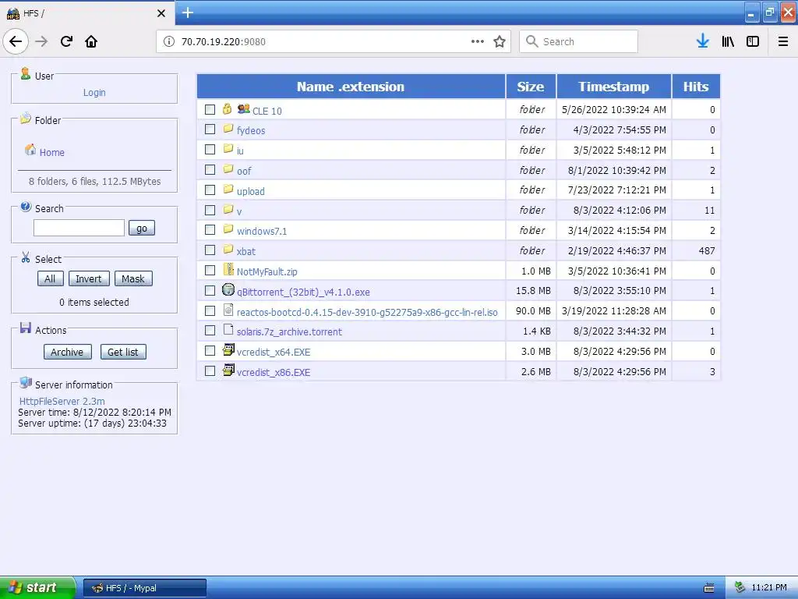Click the network tray icon near clock
The width and height of the screenshot is (798, 599).
(740, 587)
